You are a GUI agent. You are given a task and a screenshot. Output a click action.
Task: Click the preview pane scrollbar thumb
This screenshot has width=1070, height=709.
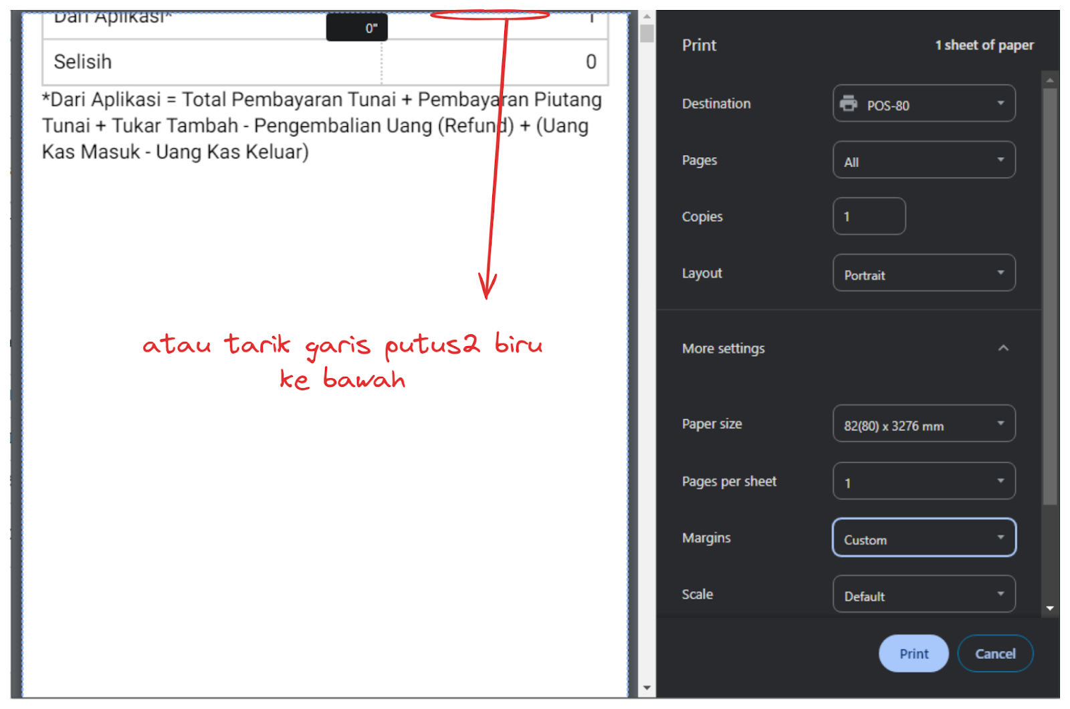tap(647, 33)
